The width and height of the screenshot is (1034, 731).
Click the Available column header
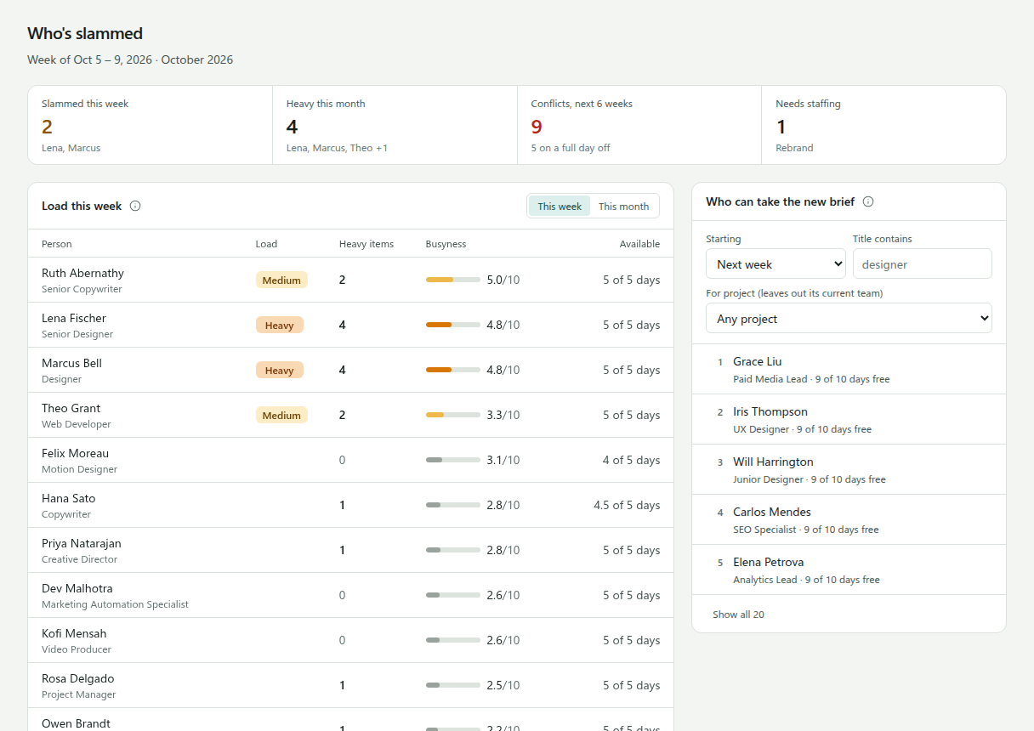[x=639, y=244]
